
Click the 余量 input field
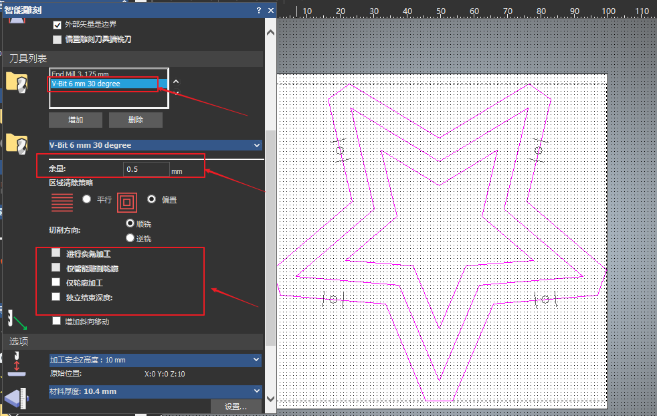coord(147,169)
